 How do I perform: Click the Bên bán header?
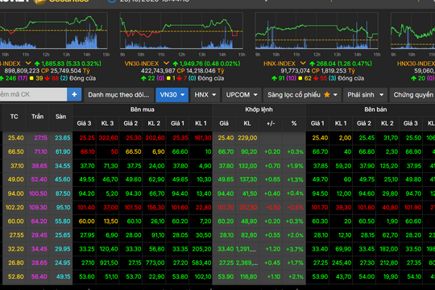(375, 110)
